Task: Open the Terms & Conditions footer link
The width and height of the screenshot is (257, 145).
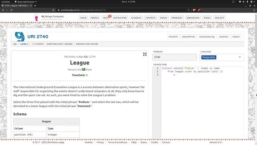Action: pyautogui.click(x=118, y=142)
